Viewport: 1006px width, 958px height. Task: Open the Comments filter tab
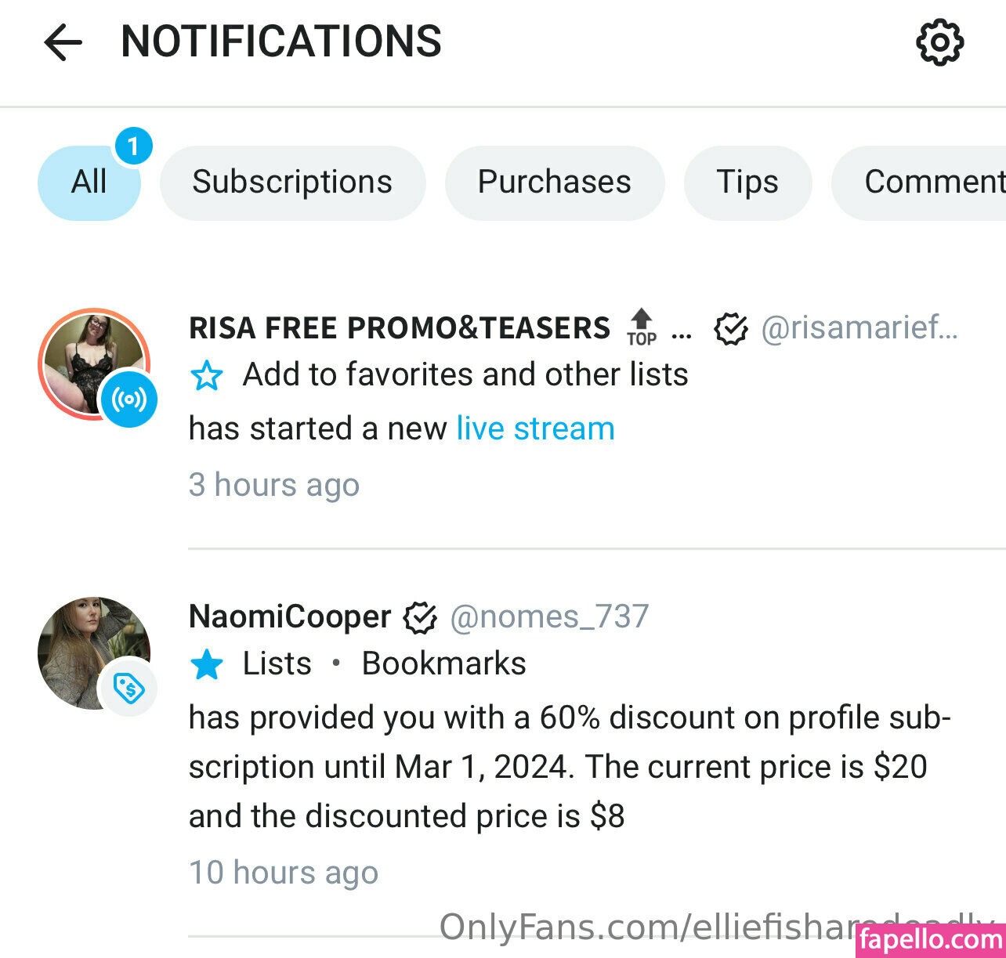[x=925, y=183]
